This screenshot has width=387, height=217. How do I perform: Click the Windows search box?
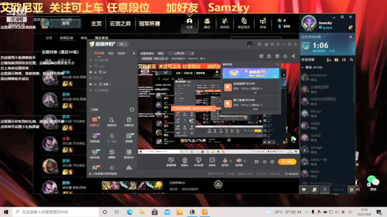[56, 212]
